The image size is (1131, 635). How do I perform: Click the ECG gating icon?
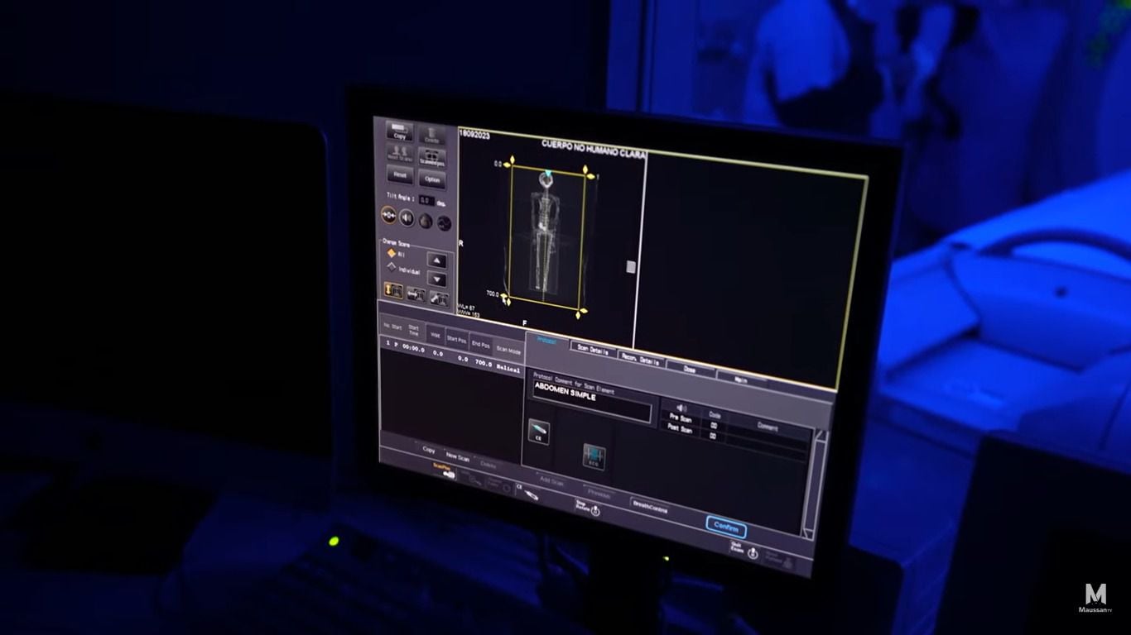[594, 456]
